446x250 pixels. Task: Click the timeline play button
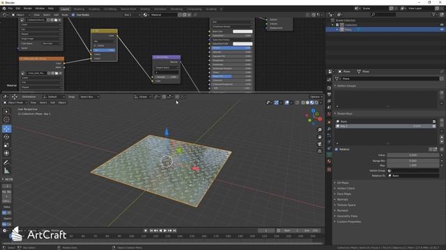(x=165, y=231)
